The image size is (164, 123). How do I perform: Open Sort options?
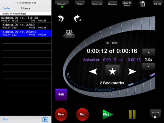[5, 119]
